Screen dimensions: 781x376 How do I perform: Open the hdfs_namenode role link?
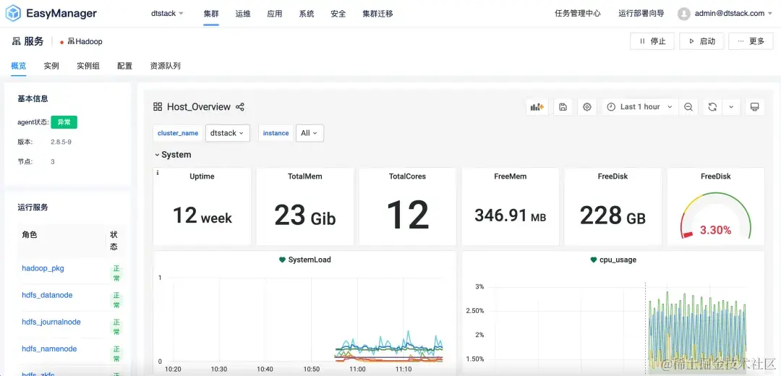point(49,349)
